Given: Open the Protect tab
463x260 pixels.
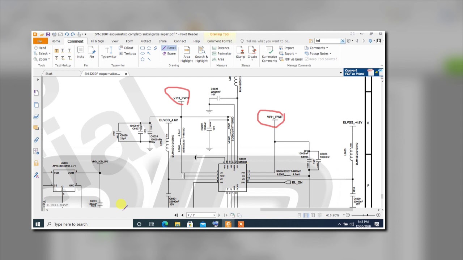Looking at the screenshot, I should (x=146, y=41).
